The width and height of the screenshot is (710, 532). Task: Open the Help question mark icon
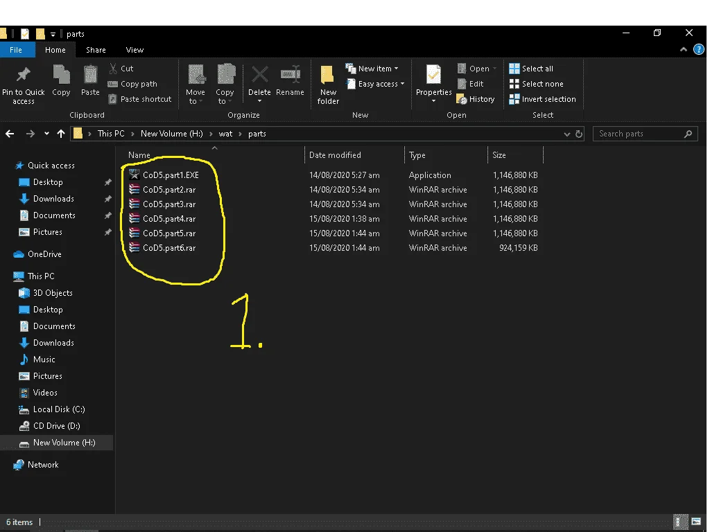pyautogui.click(x=699, y=49)
